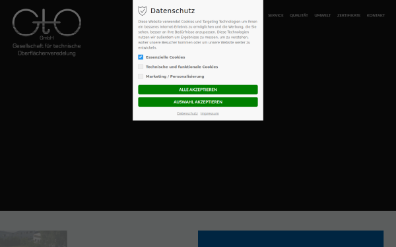Open the KONTAKT page
This screenshot has height=247, width=396.
point(376,15)
